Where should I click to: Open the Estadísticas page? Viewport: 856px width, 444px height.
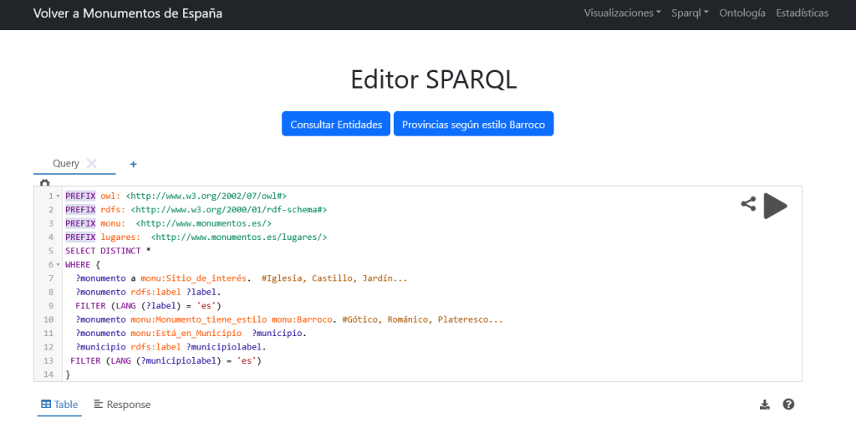coord(802,13)
